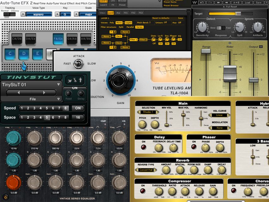Click the Filter 2 block in the routing diagram

coord(143,40)
